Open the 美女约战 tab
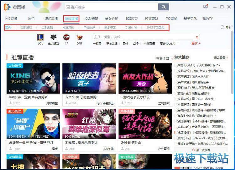The width and height of the screenshot is (235, 170). [x=112, y=19]
